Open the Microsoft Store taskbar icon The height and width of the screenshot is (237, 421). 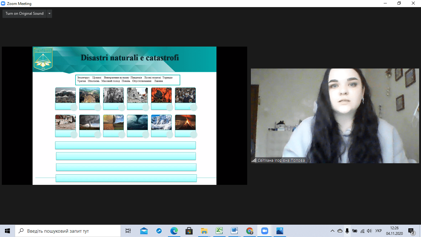(x=189, y=231)
